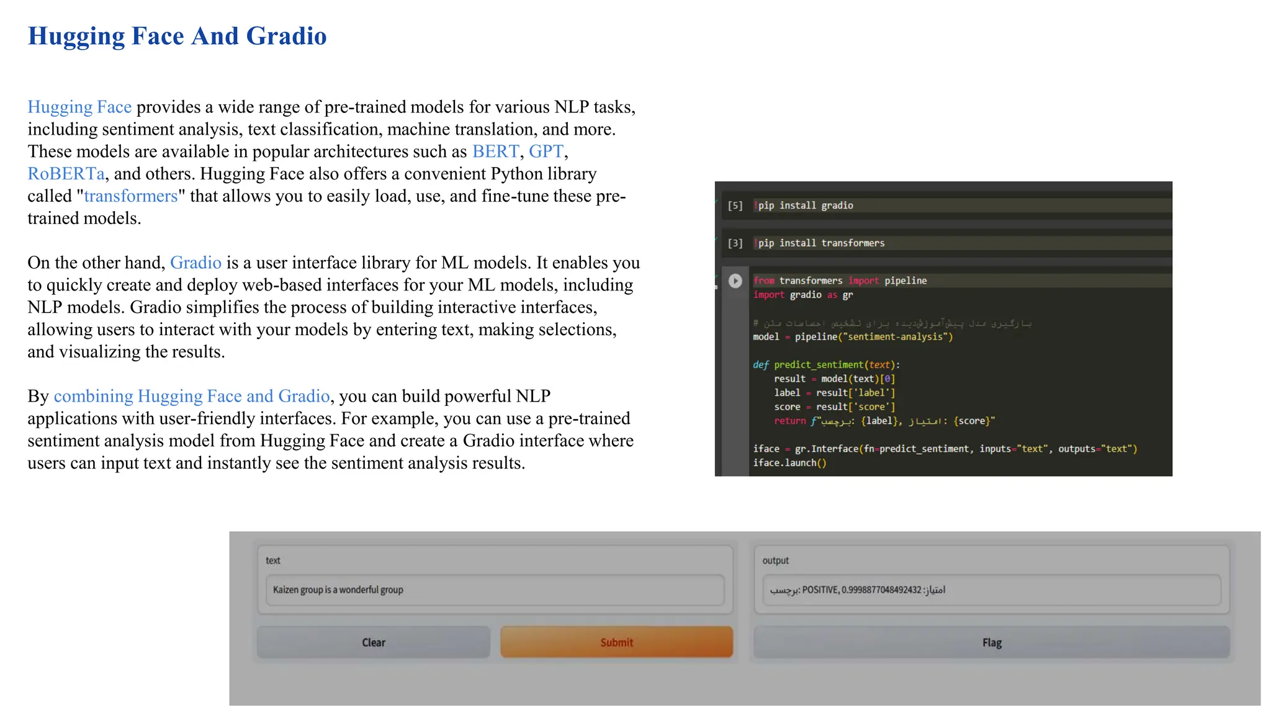Click the def predict_sentiment(text) line

click(x=827, y=365)
